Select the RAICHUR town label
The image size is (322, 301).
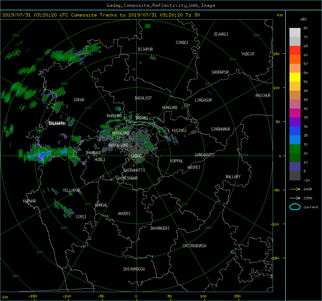coord(263,96)
